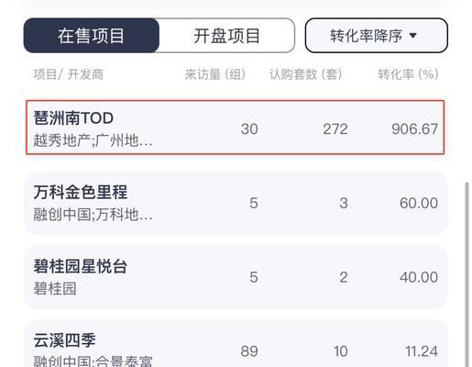Open the 碧桂园星悦台 project card

(x=236, y=277)
